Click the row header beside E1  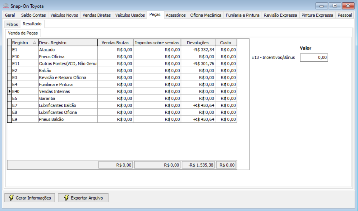click(9, 50)
